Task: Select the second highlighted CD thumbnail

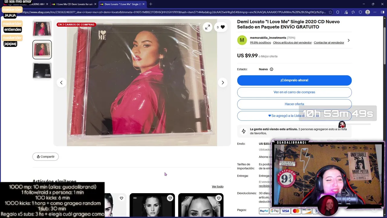Action: [x=42, y=50]
